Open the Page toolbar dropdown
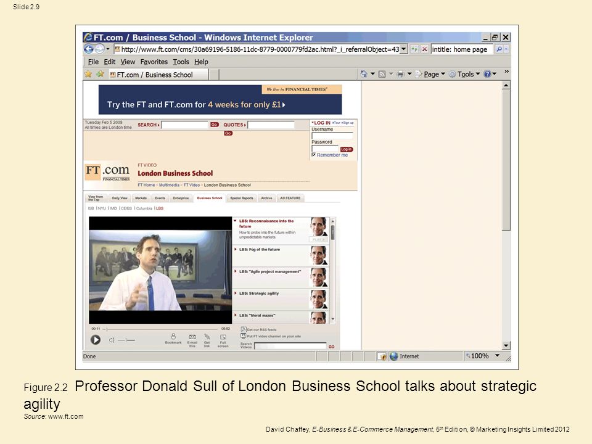Image resolution: width=592 pixels, height=444 pixels. tap(430, 75)
